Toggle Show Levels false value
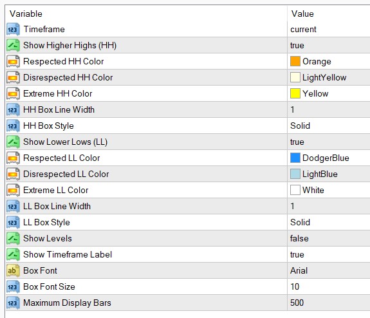This screenshot has width=370, height=318. (328, 238)
